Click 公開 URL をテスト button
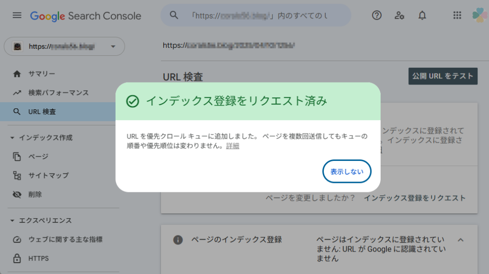Image resolution: width=489 pixels, height=274 pixels. click(x=443, y=76)
